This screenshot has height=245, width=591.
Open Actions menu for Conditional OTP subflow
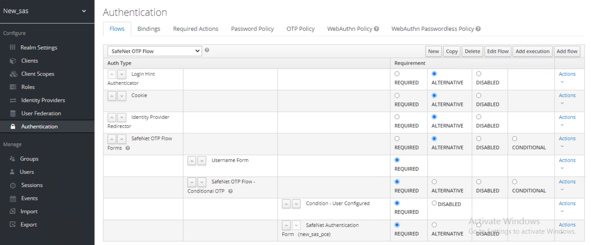tap(567, 185)
